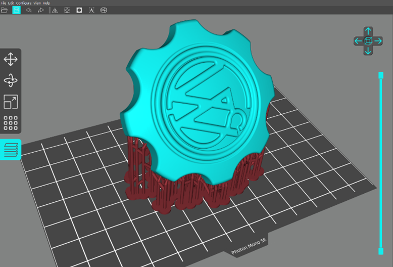393x267 pixels.
Task: Open the File menu
Action: 4,3
